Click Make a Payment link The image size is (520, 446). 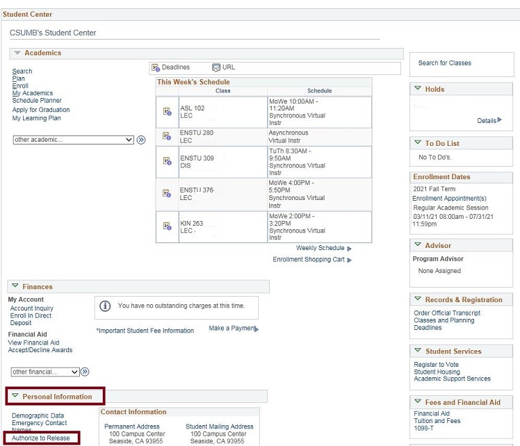pos(232,329)
